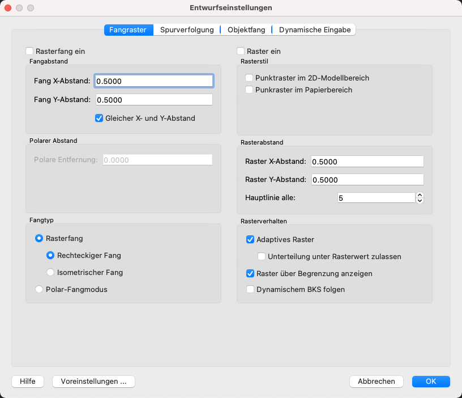The image size is (462, 398).
Task: Choose the Polar-Fangmodus option
Action: point(39,289)
